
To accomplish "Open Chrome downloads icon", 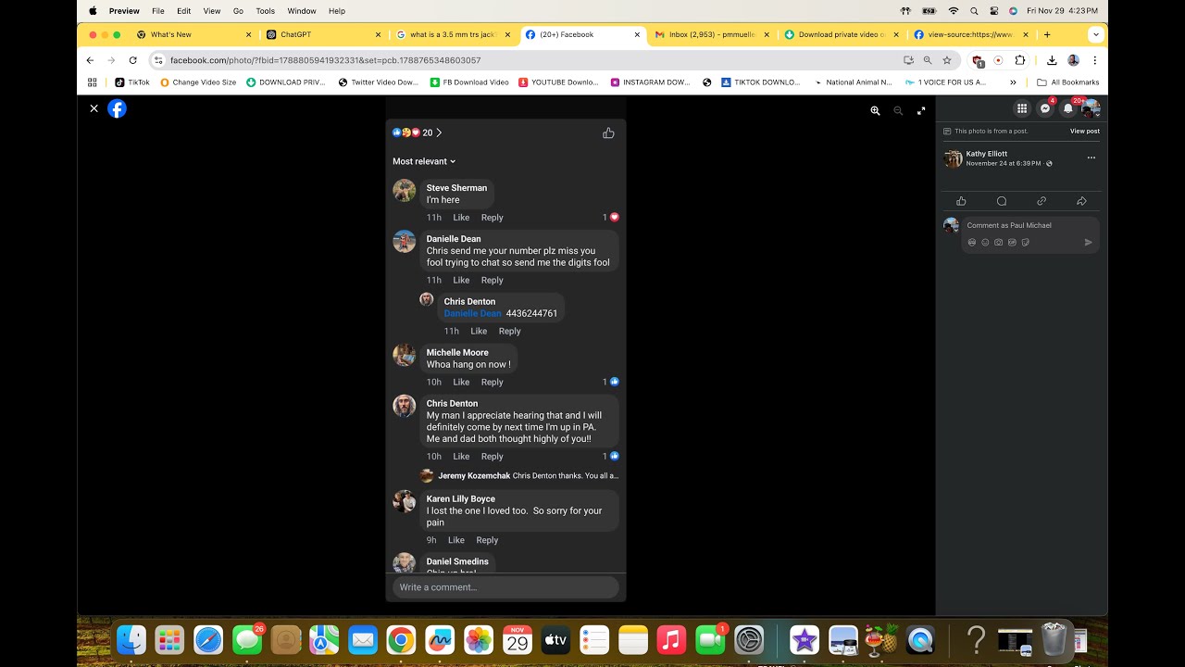I will (1052, 60).
